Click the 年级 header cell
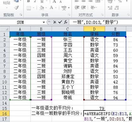Viewport: 132px width, 122px height. tap(20, 34)
